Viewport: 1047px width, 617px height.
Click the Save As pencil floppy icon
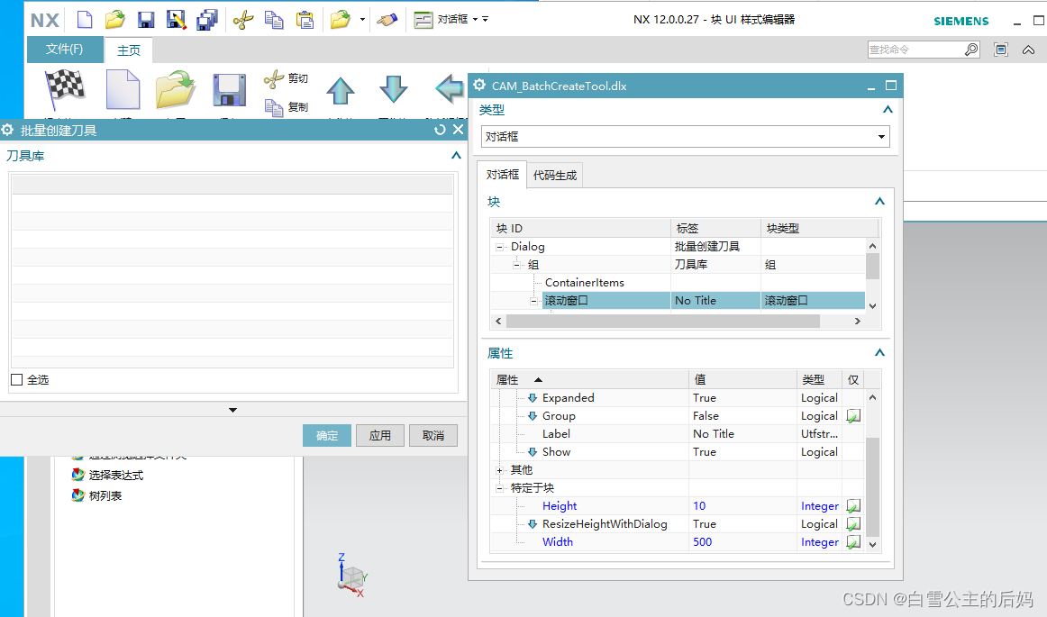(x=177, y=20)
